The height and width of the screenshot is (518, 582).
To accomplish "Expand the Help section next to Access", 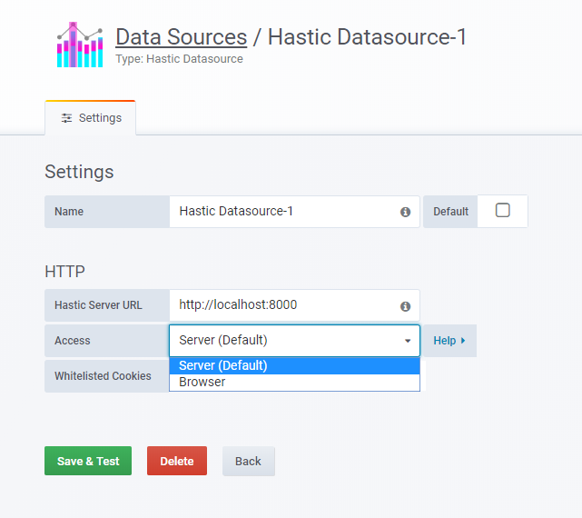I will (x=449, y=341).
